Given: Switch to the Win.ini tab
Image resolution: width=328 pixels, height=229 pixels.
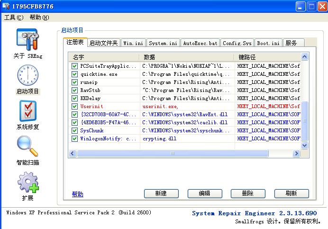Looking at the screenshot, I should point(133,43).
